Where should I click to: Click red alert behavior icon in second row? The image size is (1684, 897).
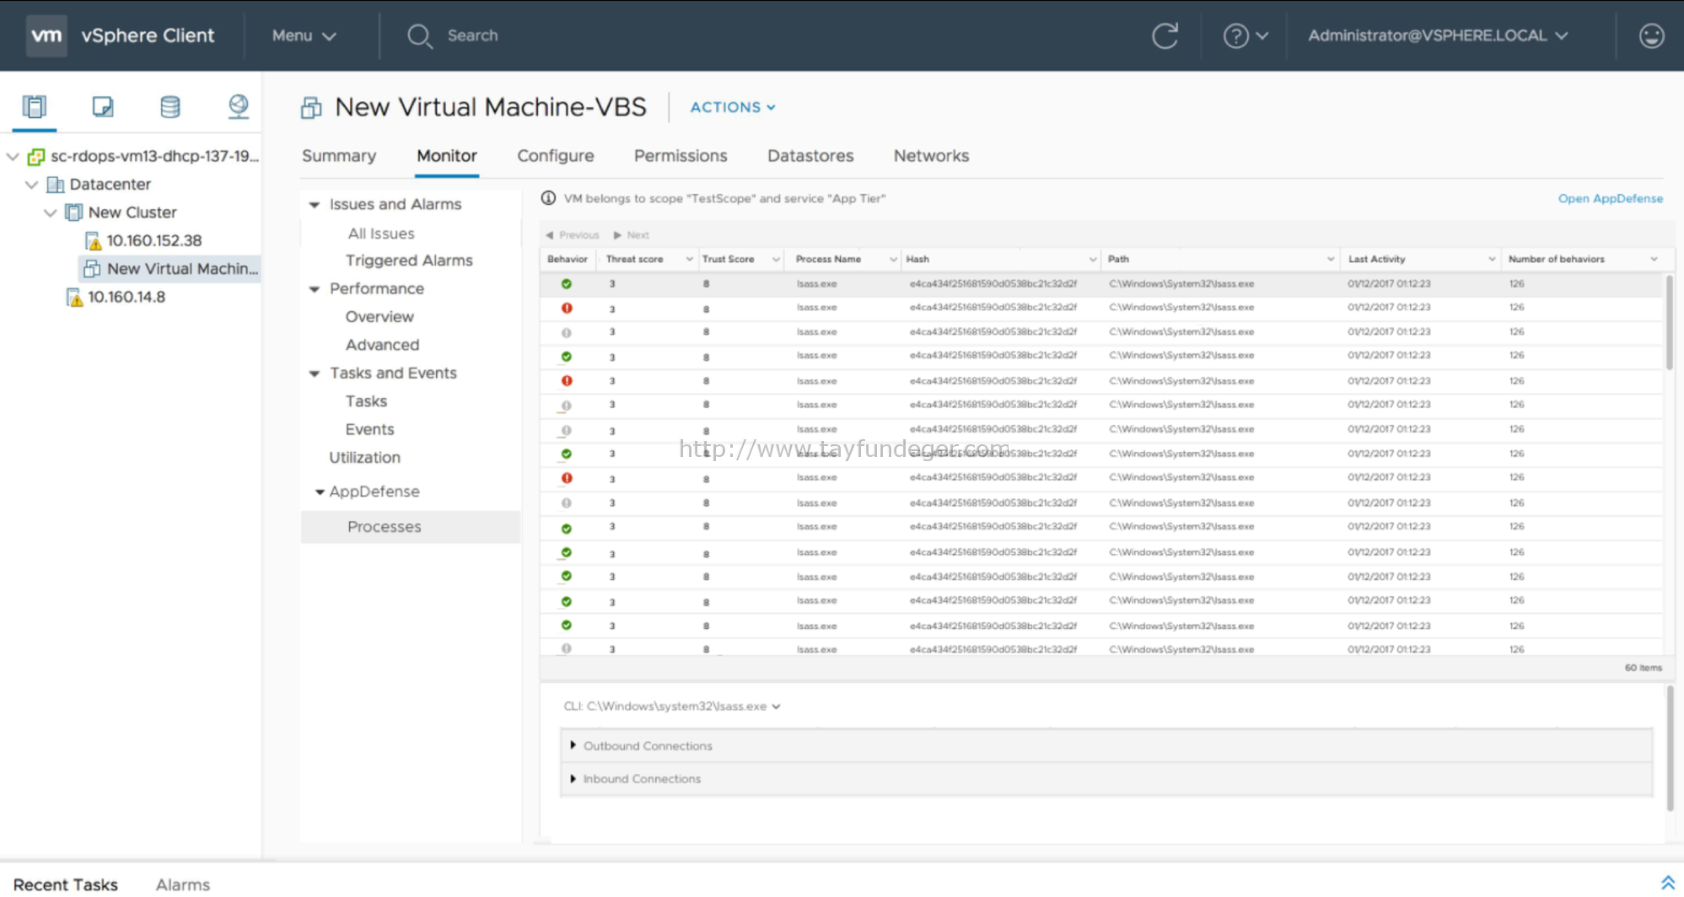click(567, 308)
